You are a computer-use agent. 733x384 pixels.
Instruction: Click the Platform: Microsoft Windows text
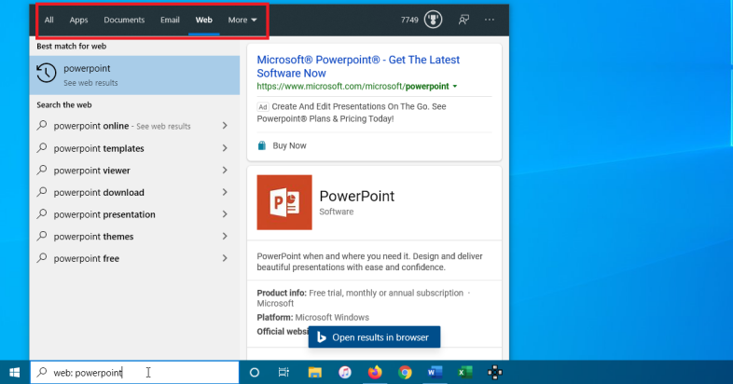coord(312,317)
